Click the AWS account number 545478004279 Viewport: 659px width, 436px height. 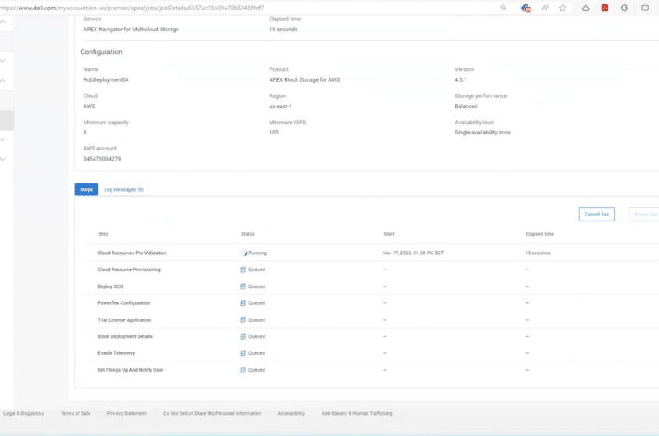101,159
